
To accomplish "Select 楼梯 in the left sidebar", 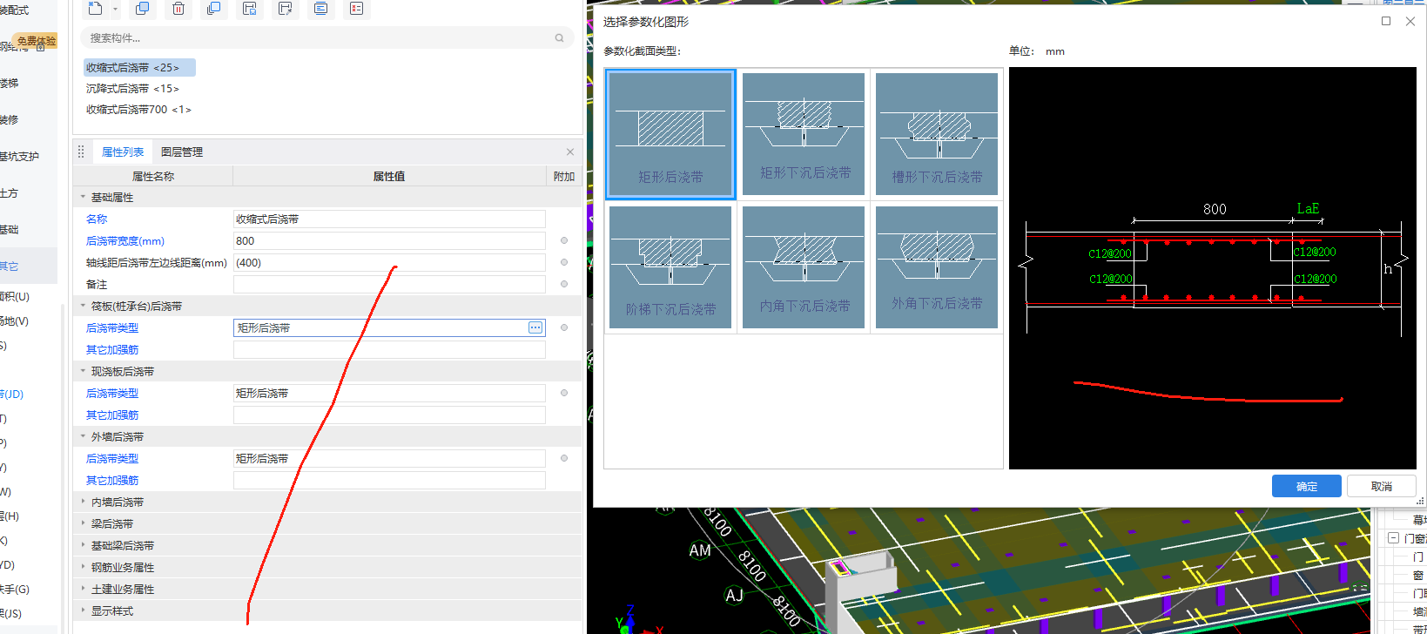I will click(x=10, y=84).
